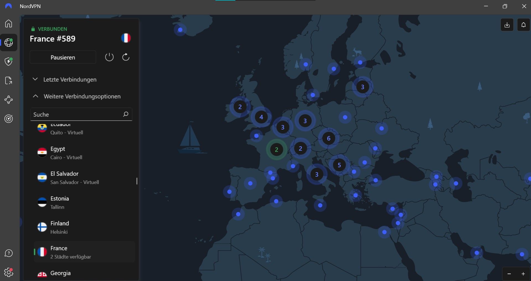Click the Finland flag icon
The width and height of the screenshot is (531, 281).
(42, 227)
